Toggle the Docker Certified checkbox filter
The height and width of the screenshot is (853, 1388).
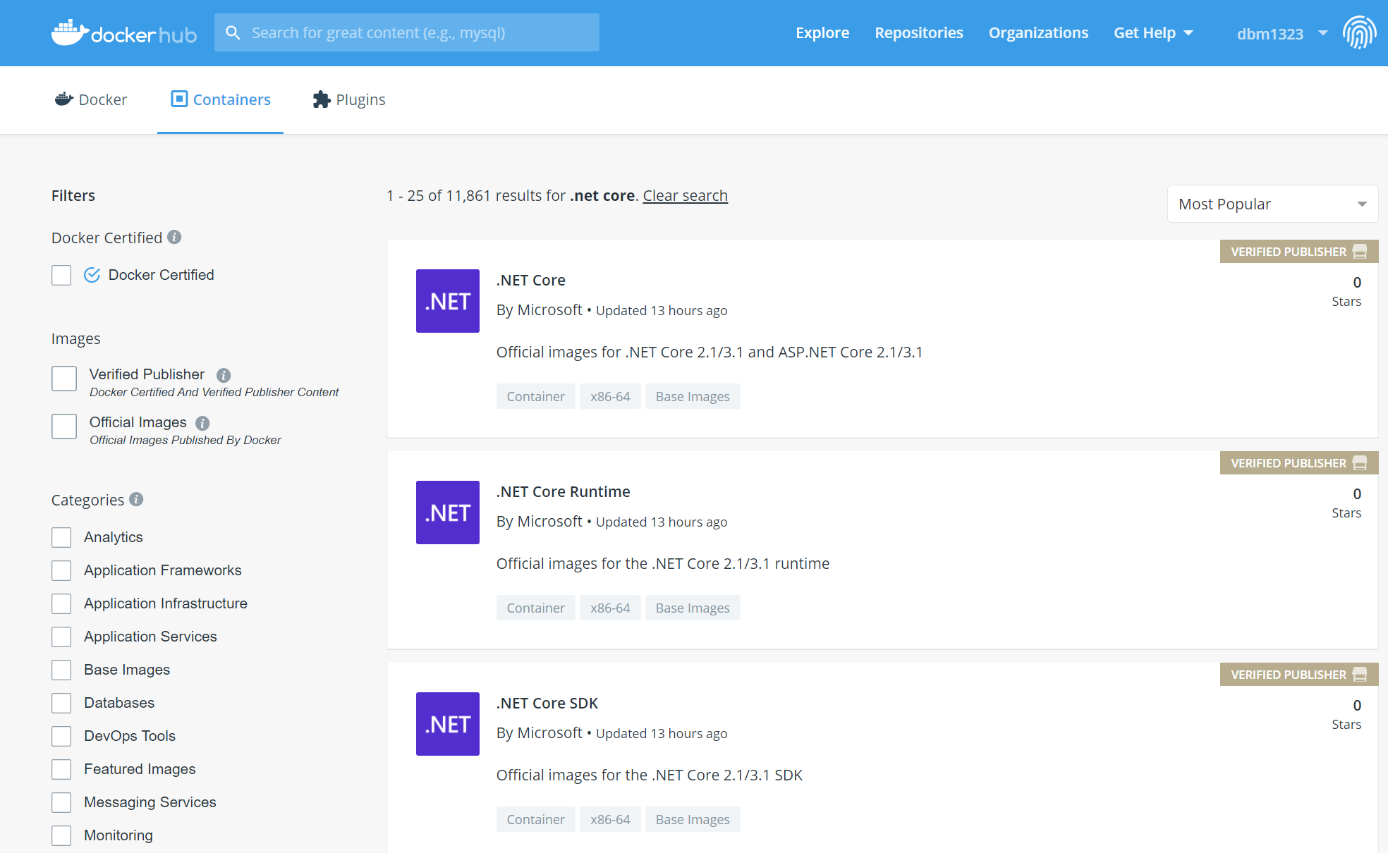click(x=61, y=276)
